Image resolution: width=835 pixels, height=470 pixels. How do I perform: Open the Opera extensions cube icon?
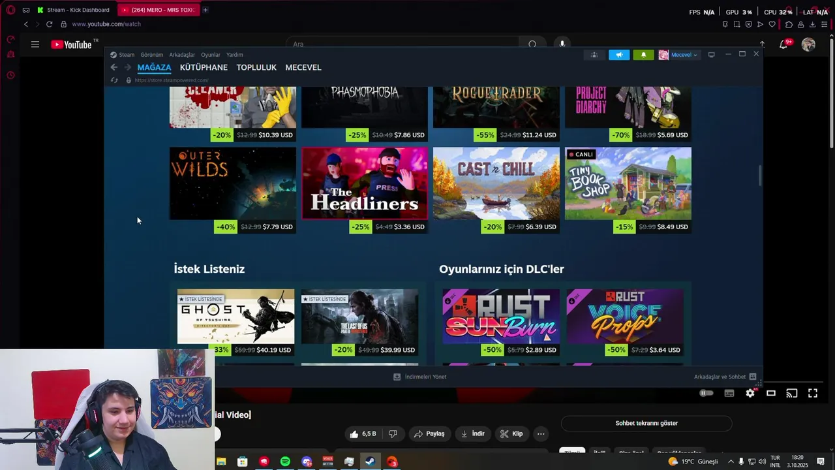[x=789, y=24]
